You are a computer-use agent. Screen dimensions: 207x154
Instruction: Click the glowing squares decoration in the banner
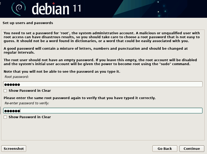point(161,8)
